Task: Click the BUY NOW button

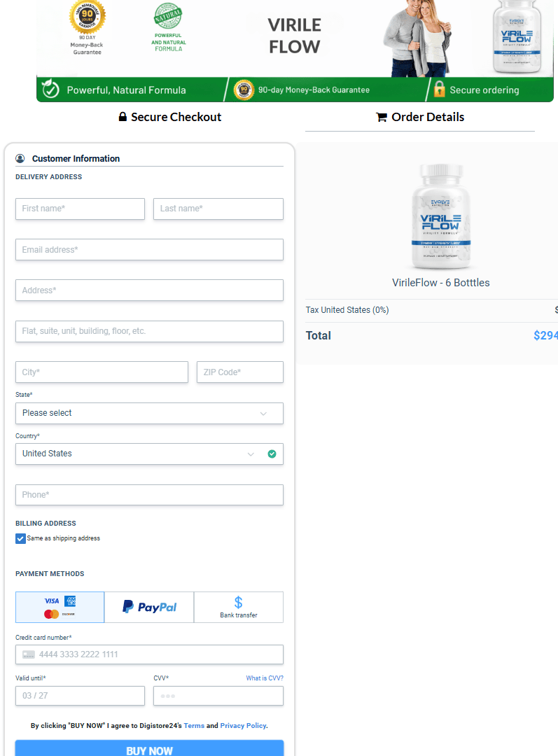Action: point(150,748)
